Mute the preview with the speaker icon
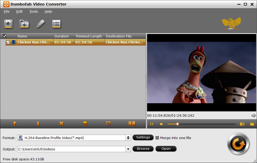 coord(253,115)
